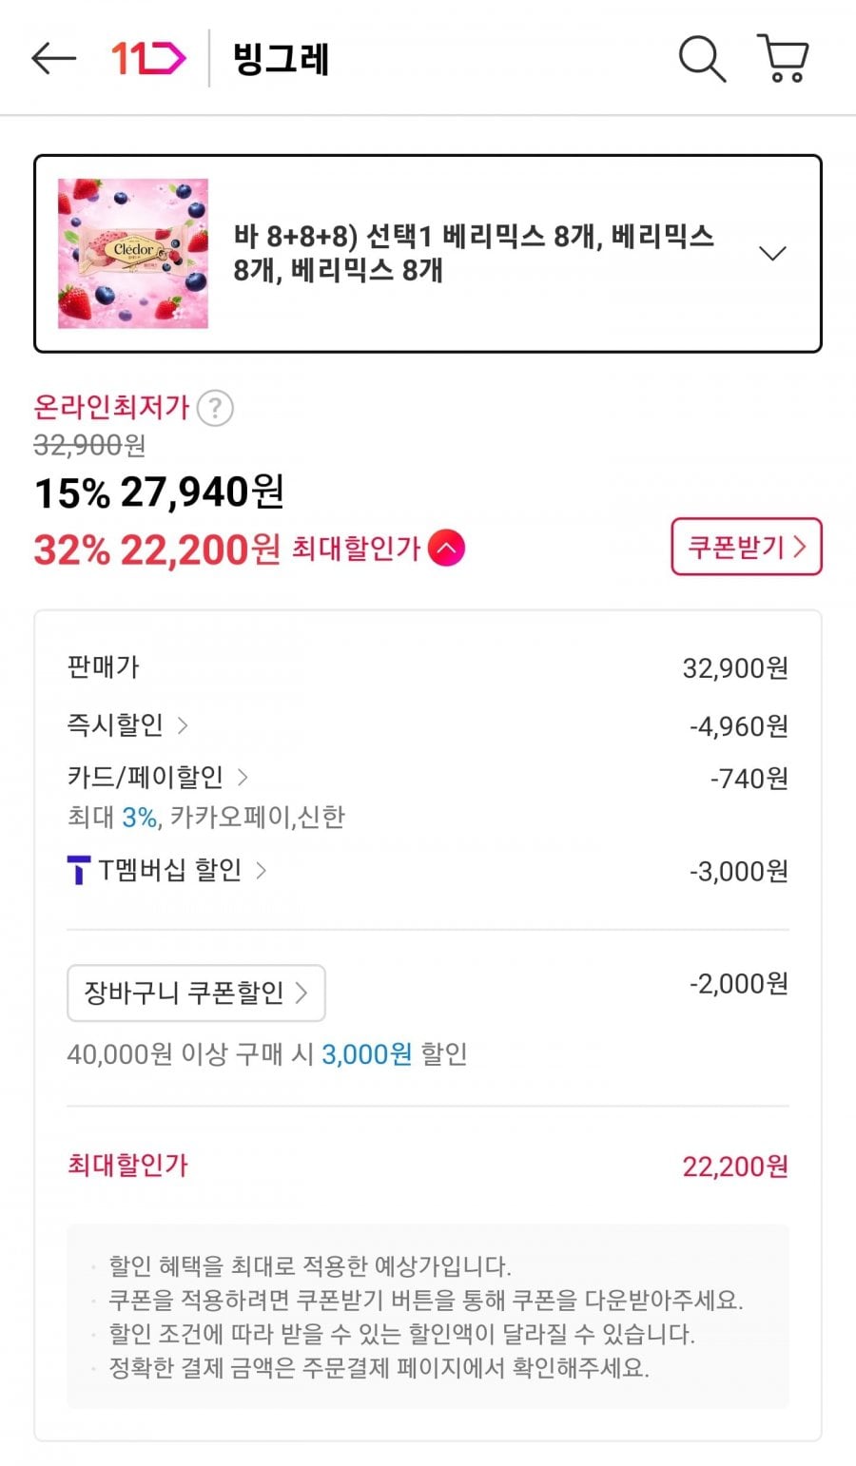Viewport: 856px width, 1466px height.
Task: Open search with the magnifier icon
Action: [702, 59]
